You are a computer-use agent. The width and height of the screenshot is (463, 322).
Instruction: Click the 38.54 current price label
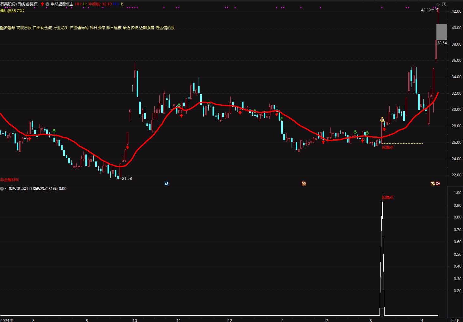click(x=442, y=43)
